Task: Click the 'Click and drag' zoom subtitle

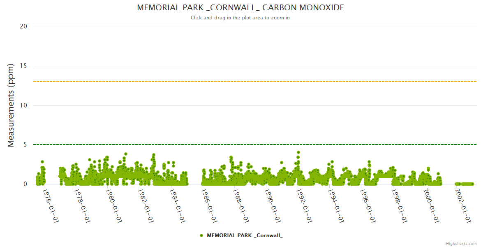Action: [240, 18]
